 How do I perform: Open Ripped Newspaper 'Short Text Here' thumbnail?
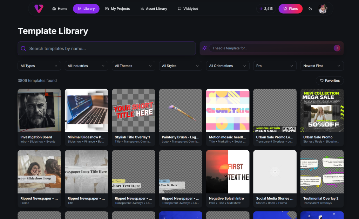tap(134, 172)
